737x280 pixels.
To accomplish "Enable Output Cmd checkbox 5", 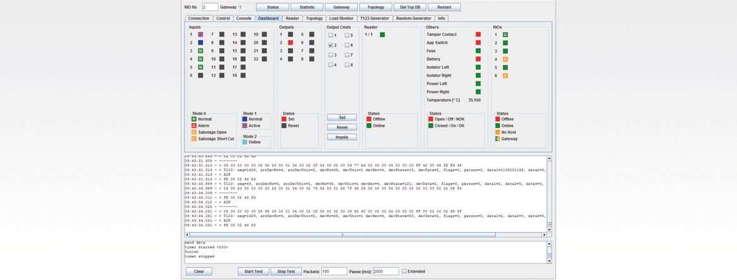I will [347, 35].
